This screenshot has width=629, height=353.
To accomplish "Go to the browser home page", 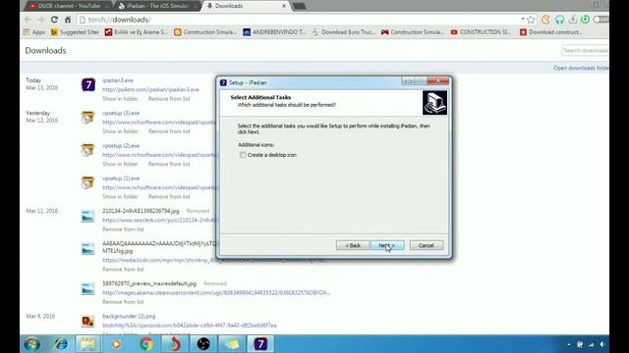I will 68,20.
